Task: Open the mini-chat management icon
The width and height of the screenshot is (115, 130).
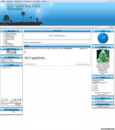Action: coord(20,100)
